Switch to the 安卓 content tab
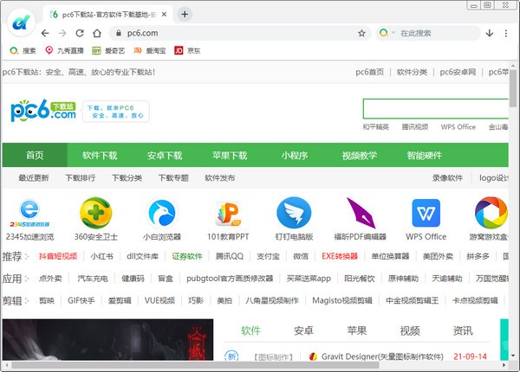The width and height of the screenshot is (520, 372). coord(304,330)
